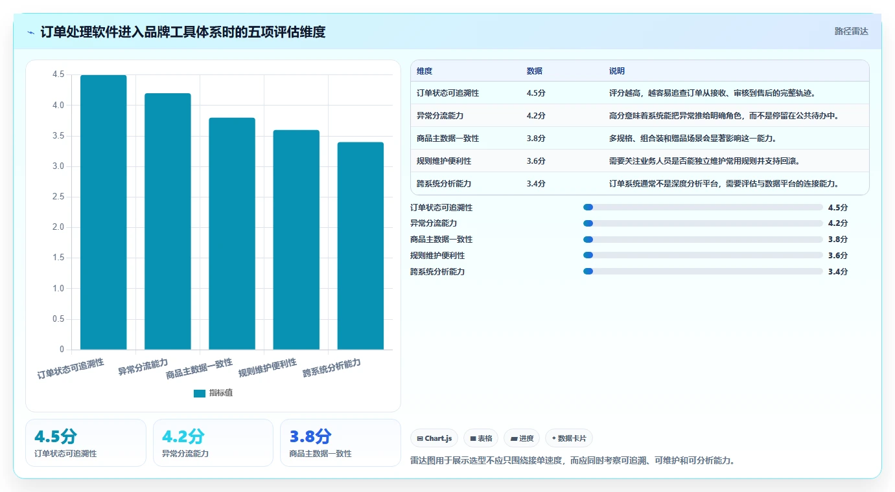The width and height of the screenshot is (895, 492).
Task: Click the 商品主数据一致性 progress bar
Action: click(x=703, y=240)
